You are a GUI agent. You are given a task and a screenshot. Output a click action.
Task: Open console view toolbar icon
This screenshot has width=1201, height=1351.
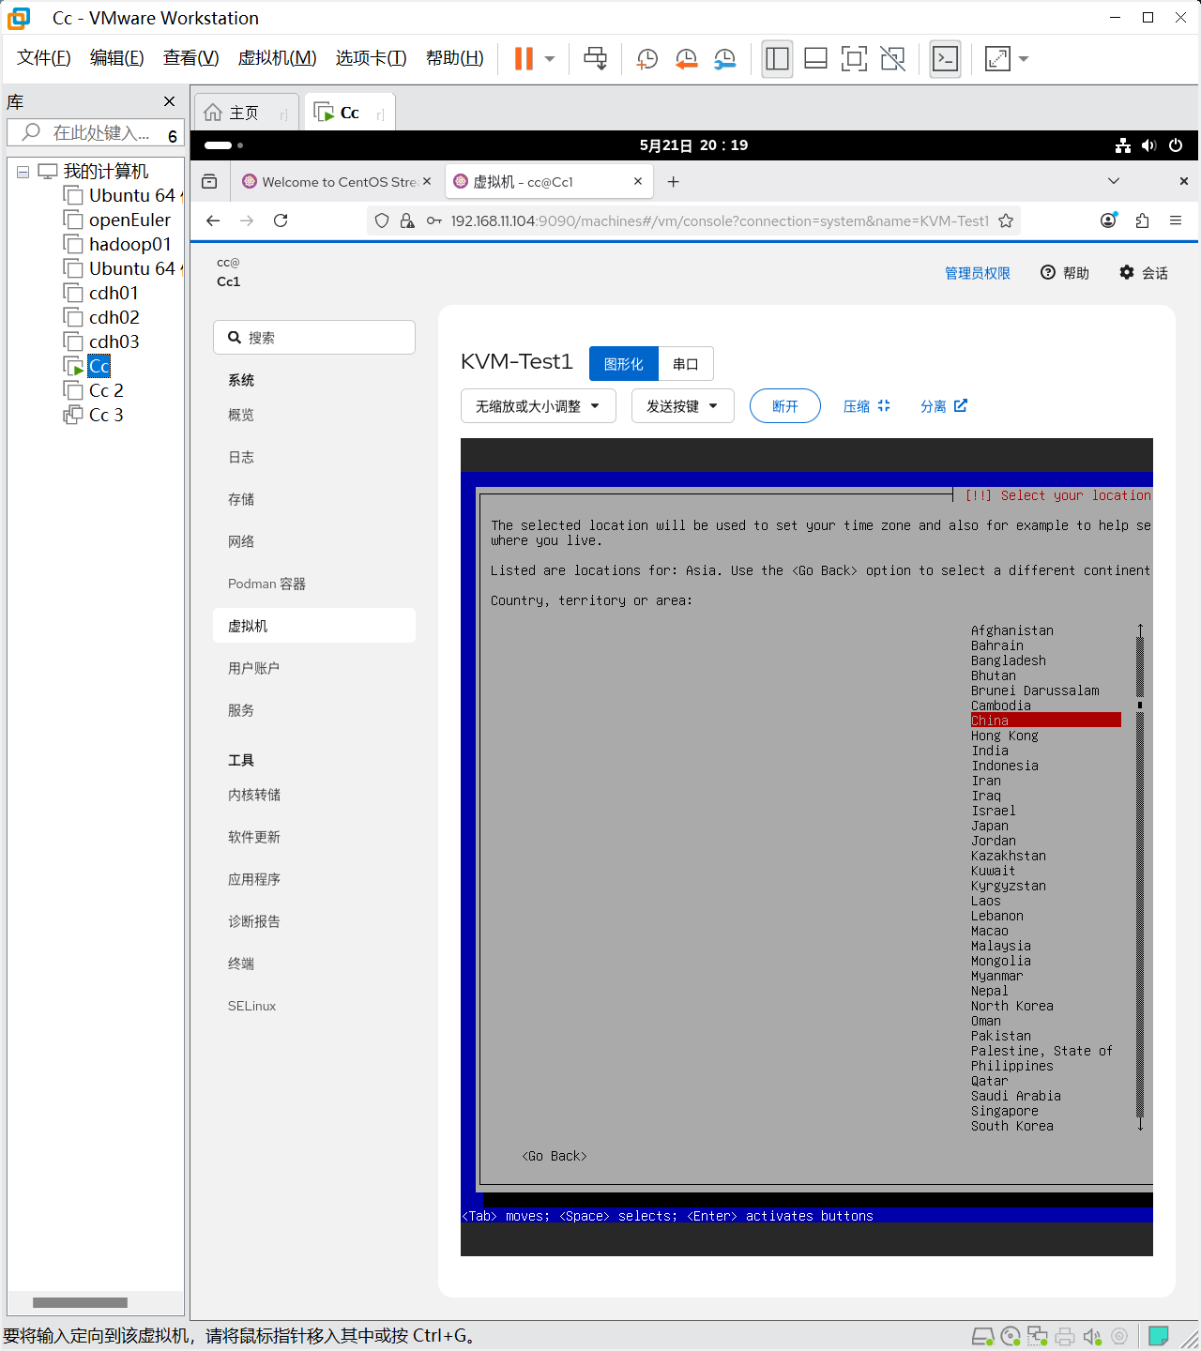pyautogui.click(x=945, y=58)
